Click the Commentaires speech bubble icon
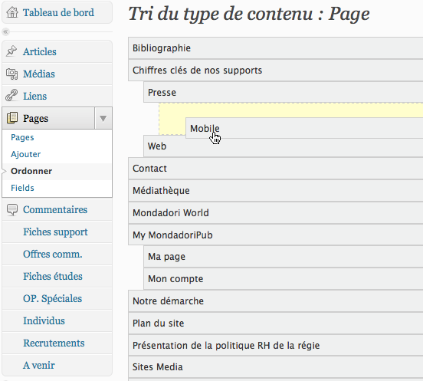 point(12,209)
